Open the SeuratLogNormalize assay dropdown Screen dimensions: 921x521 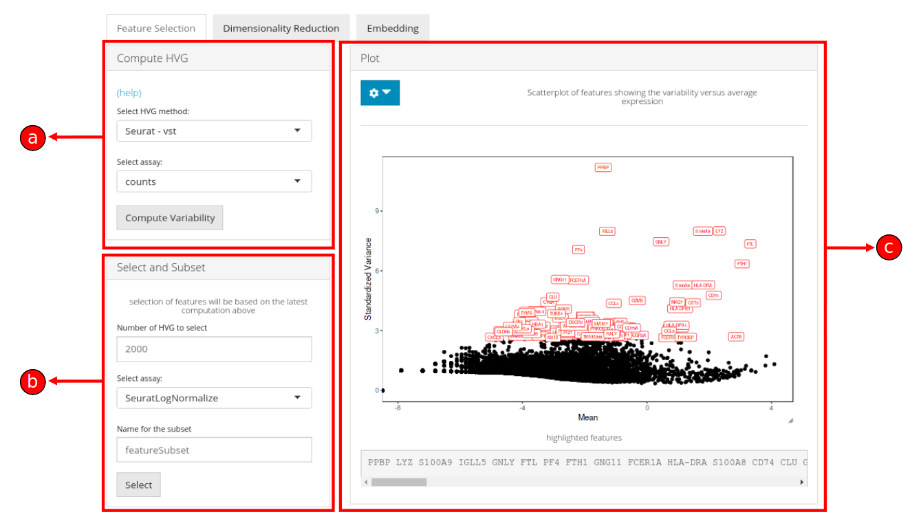[214, 398]
